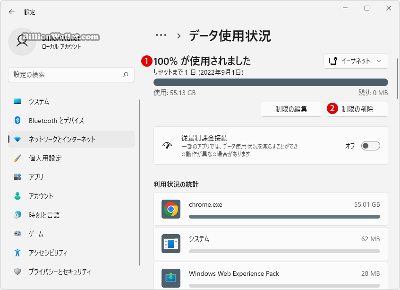The image size is (400, 290).
Task: Click the sidebar vertical scrollbar
Action: [140, 183]
